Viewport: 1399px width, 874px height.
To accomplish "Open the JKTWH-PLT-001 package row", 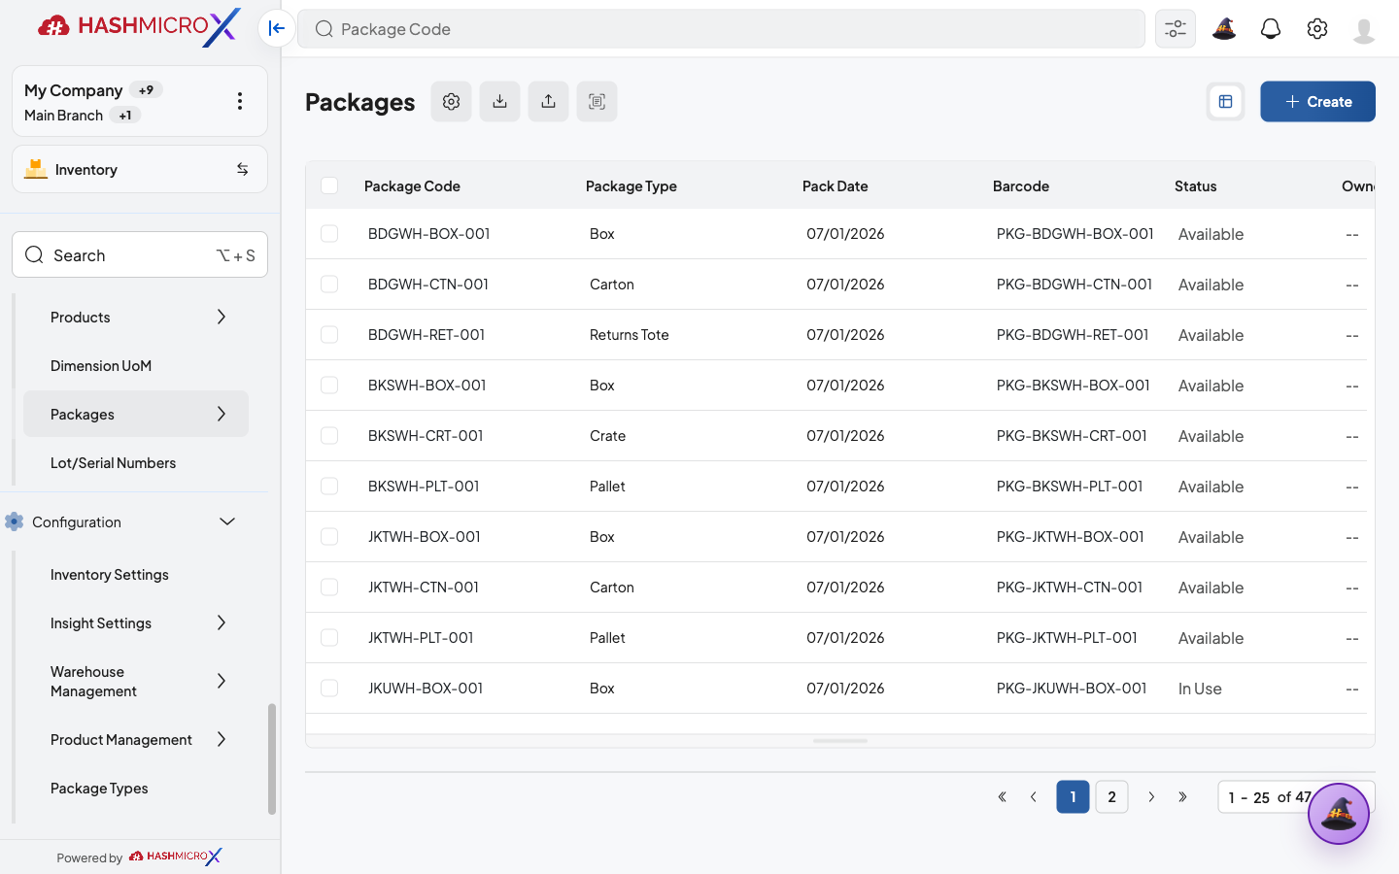I will coord(836,638).
